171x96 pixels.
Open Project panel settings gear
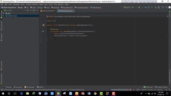click(x=34, y=11)
